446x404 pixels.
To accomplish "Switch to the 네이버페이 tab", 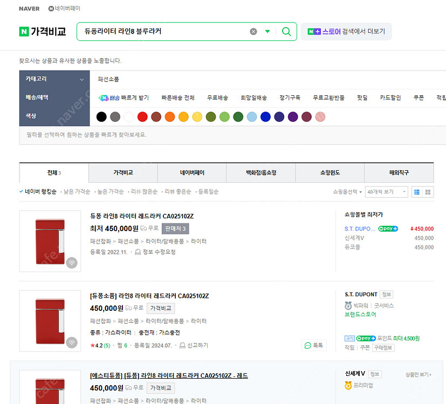I will pos(192,173).
